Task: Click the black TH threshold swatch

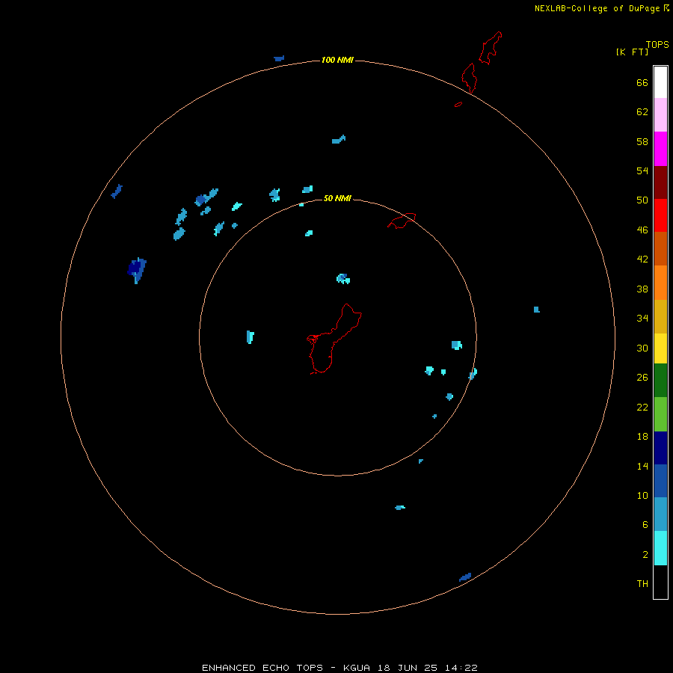Action: pyautogui.click(x=660, y=582)
